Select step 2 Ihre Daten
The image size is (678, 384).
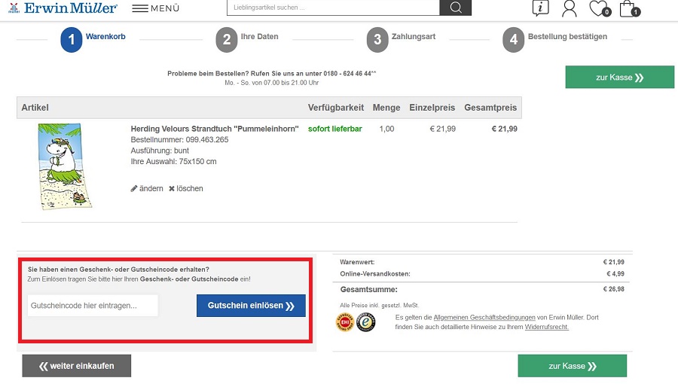[247, 39]
